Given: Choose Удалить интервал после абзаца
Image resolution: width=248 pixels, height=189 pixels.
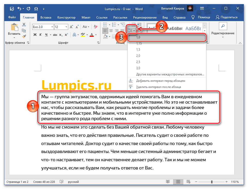Looking at the screenshot, I should pyautogui.click(x=167, y=87).
